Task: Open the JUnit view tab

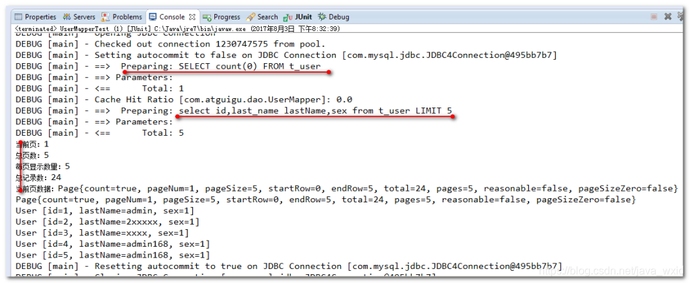Action: click(298, 17)
